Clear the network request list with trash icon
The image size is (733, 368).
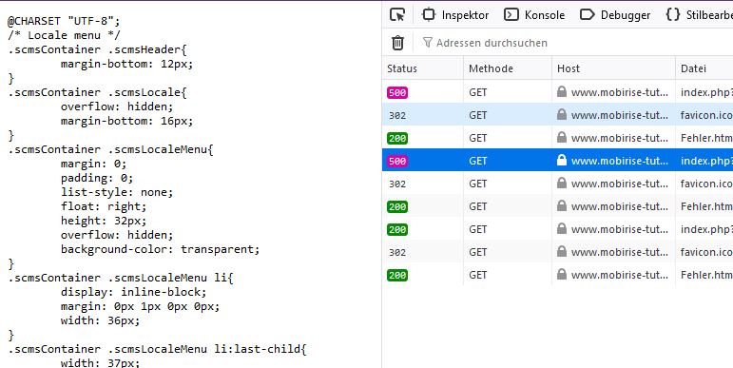pyautogui.click(x=397, y=43)
